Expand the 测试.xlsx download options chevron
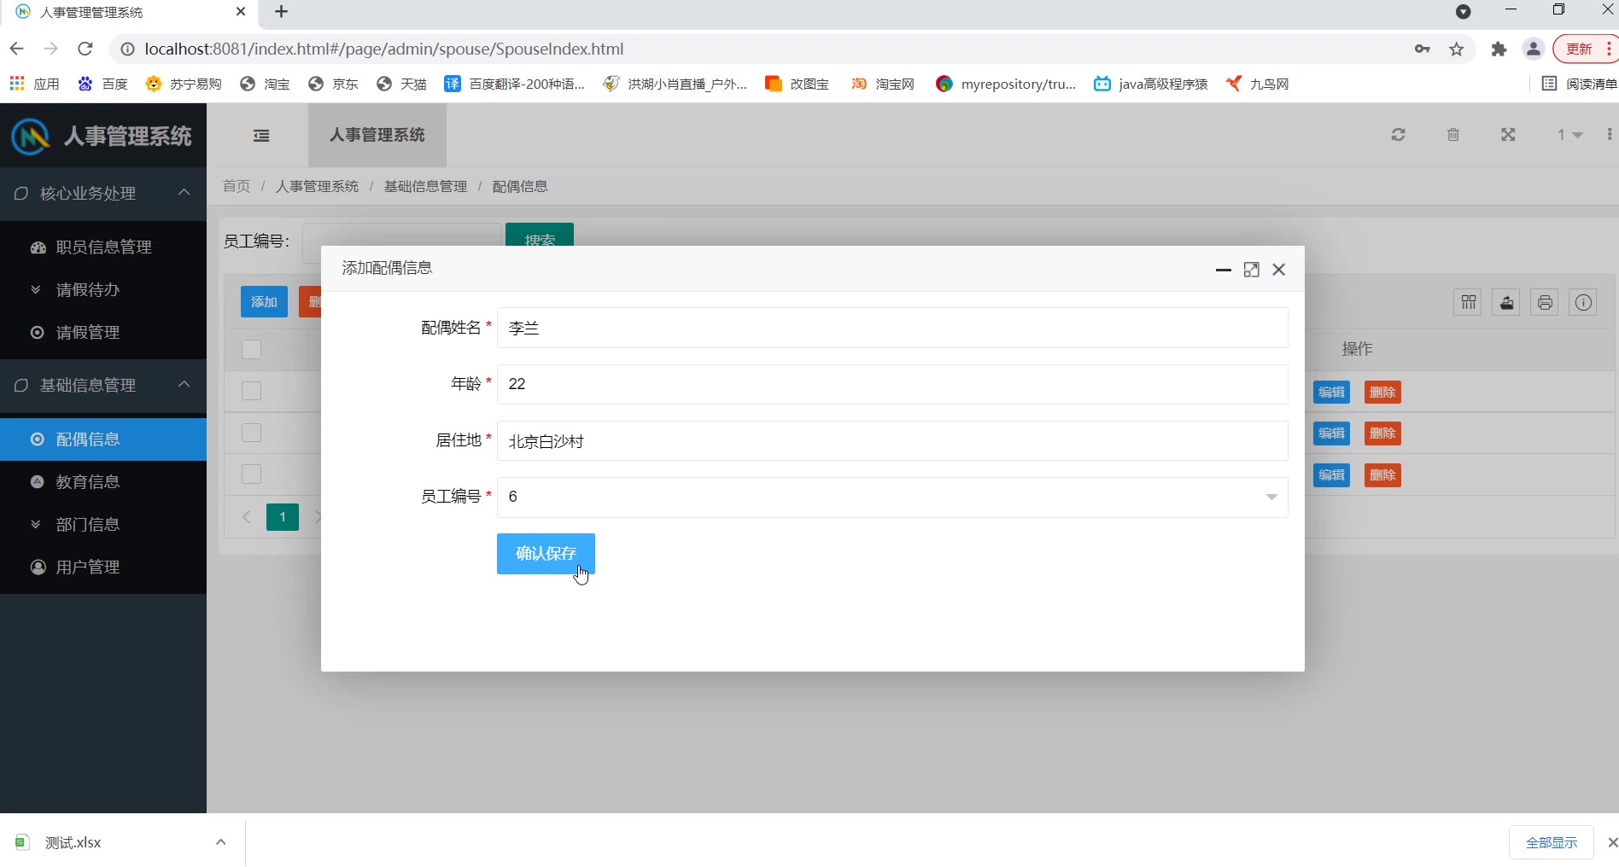This screenshot has width=1619, height=867. click(221, 842)
